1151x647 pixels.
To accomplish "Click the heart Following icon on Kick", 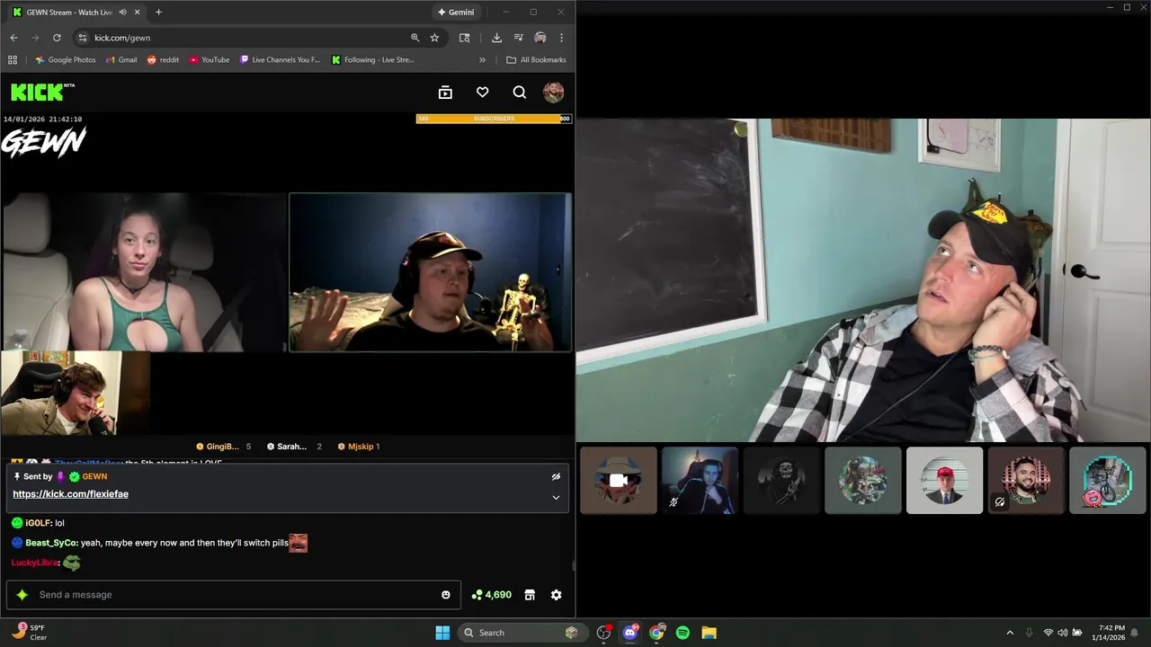I will point(482,93).
